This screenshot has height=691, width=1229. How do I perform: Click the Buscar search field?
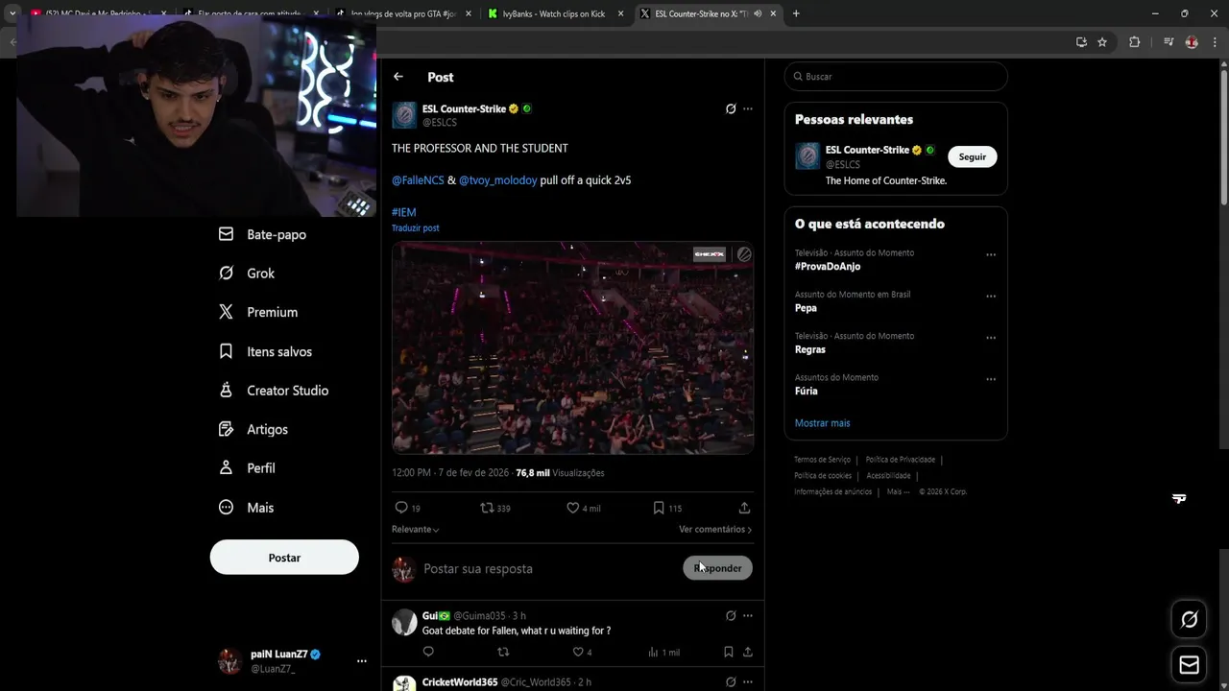pos(896,77)
